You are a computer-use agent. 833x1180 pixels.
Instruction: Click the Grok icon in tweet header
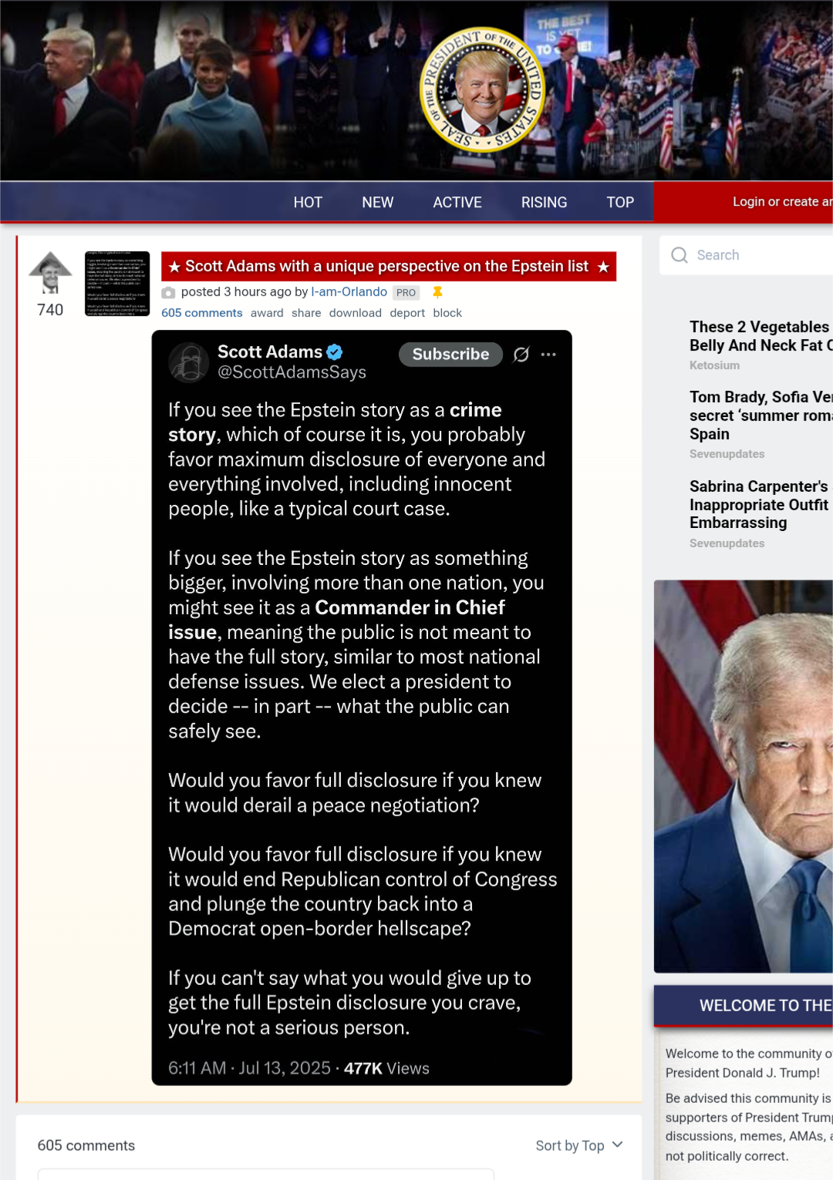click(x=521, y=355)
